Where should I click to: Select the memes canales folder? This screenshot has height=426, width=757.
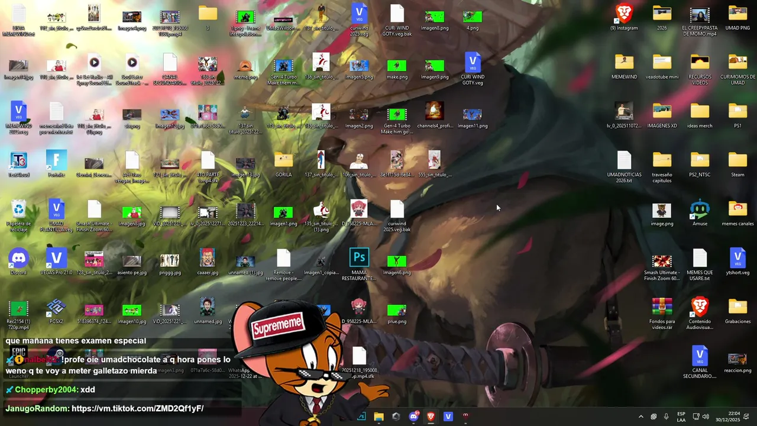tap(737, 213)
